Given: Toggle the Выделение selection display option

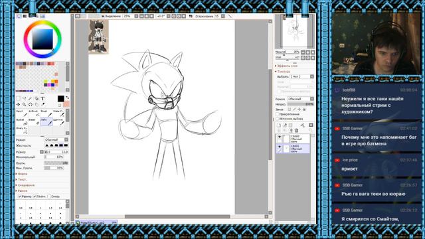Looking at the screenshot, I should [x=111, y=16].
